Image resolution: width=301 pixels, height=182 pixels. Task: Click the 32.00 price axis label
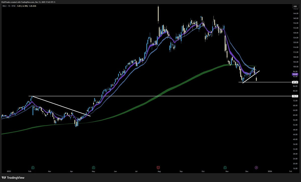(x=296, y=149)
